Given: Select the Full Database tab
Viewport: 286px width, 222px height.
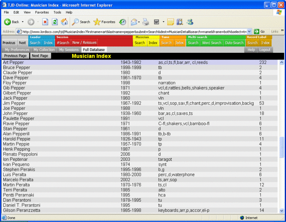Looking at the screenshot, I should [94, 50].
